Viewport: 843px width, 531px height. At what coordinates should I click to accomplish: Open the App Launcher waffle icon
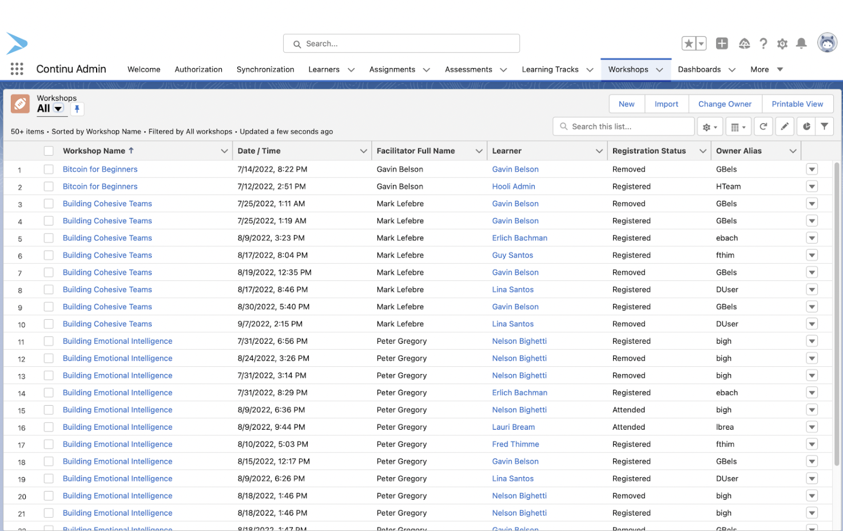[x=17, y=68]
